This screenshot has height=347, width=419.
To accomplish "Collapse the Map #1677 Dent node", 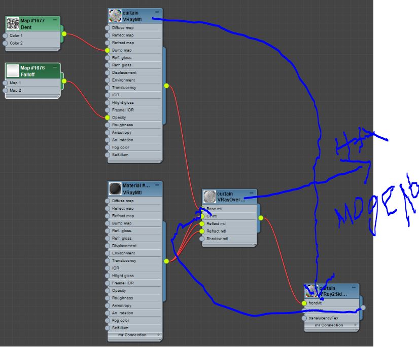I will [x=55, y=19].
